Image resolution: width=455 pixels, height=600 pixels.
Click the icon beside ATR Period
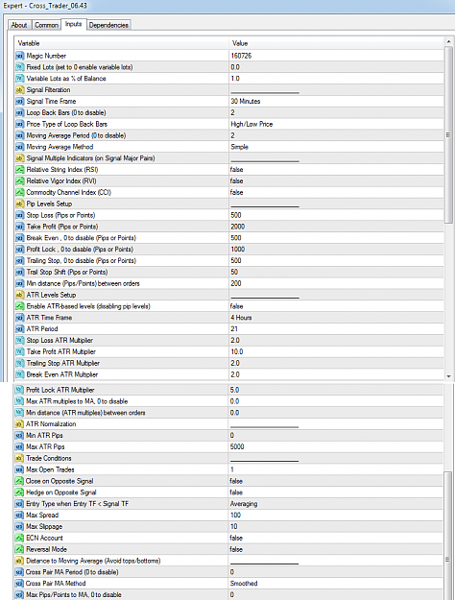click(20, 329)
